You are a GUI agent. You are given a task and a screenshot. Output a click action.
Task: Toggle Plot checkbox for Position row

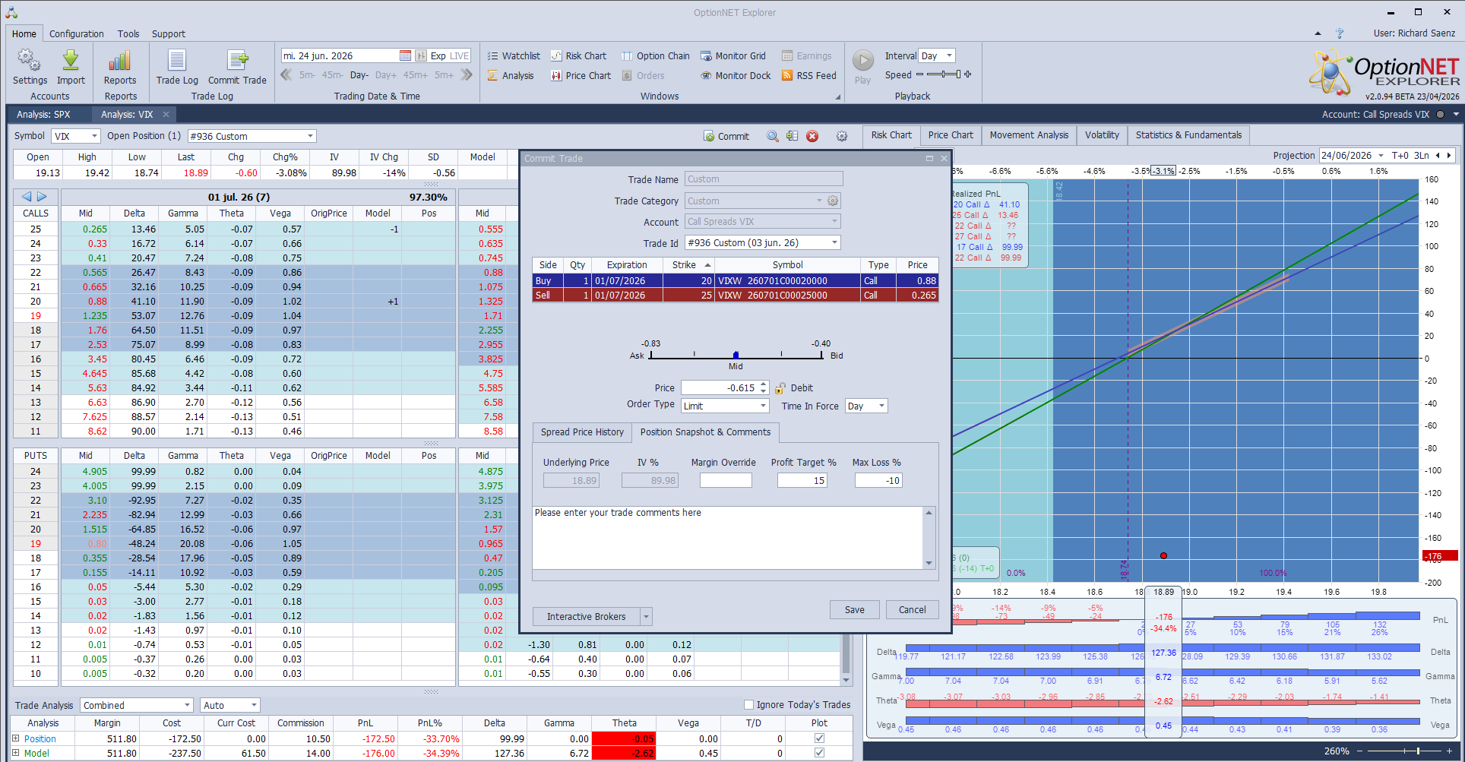click(819, 738)
